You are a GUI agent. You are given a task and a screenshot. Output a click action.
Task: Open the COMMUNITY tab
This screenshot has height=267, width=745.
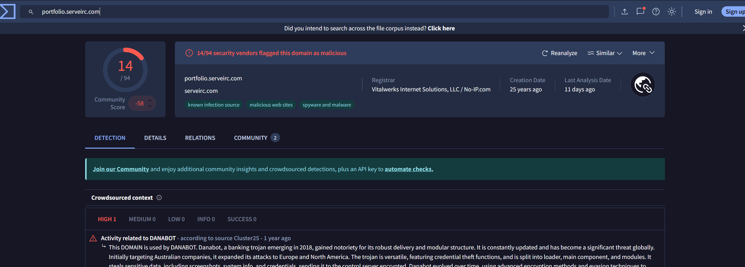[x=257, y=138]
